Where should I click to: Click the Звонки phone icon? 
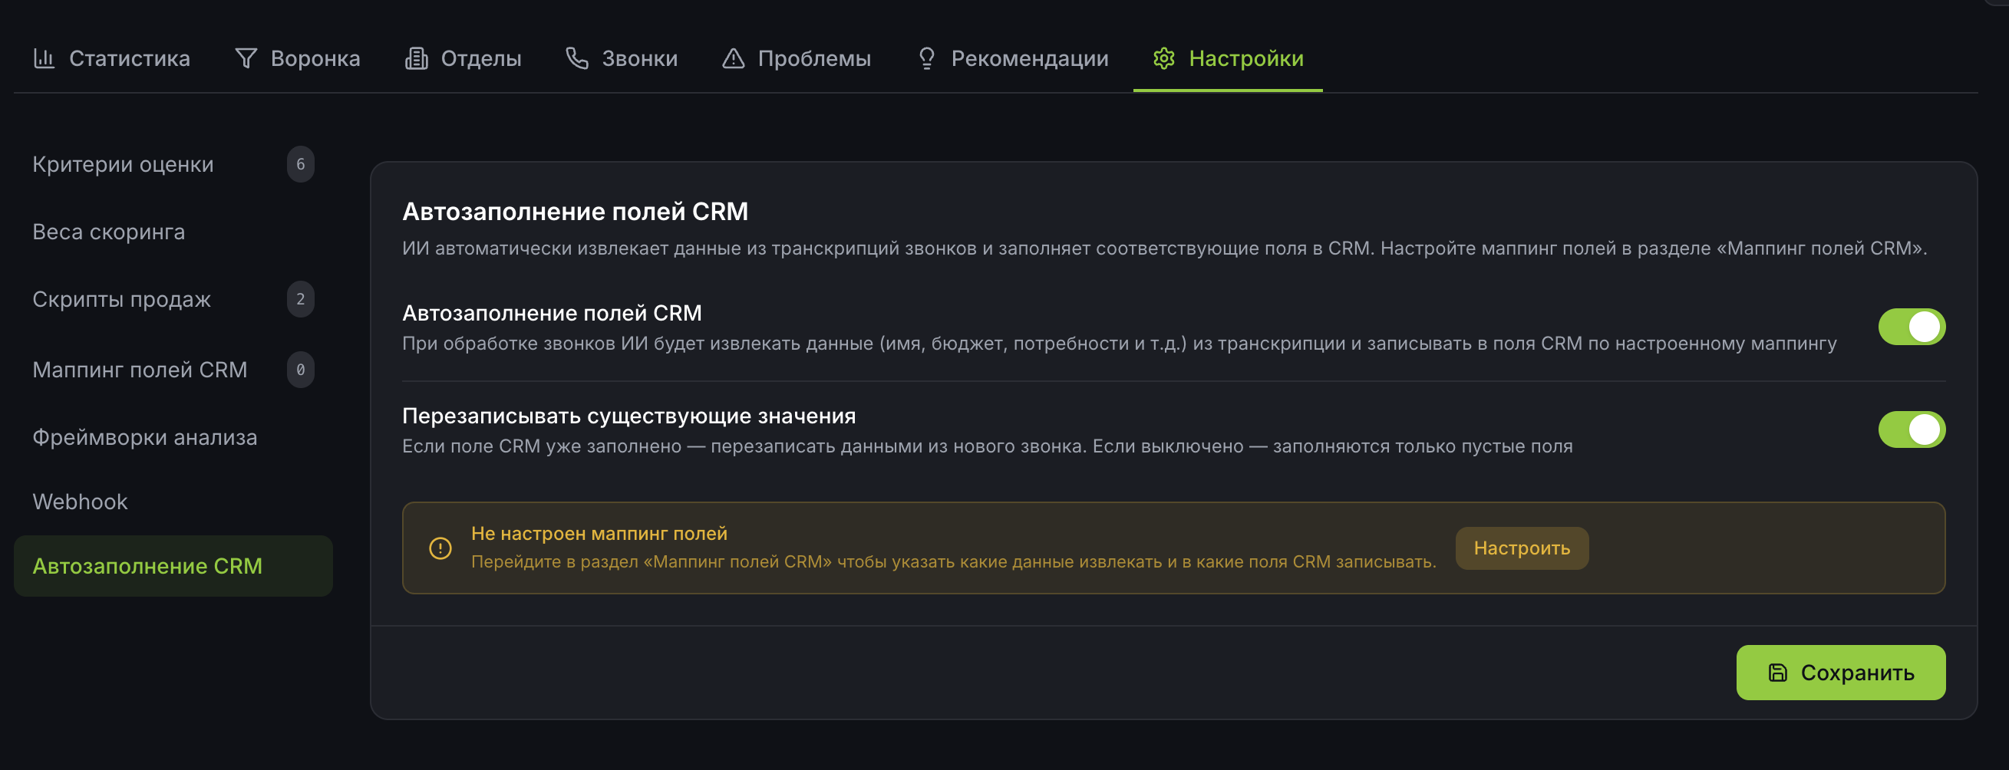click(576, 58)
